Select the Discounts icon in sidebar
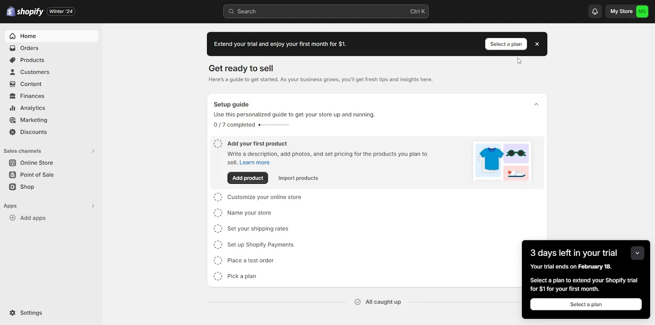Image resolution: width=655 pixels, height=325 pixels. pyautogui.click(x=12, y=132)
